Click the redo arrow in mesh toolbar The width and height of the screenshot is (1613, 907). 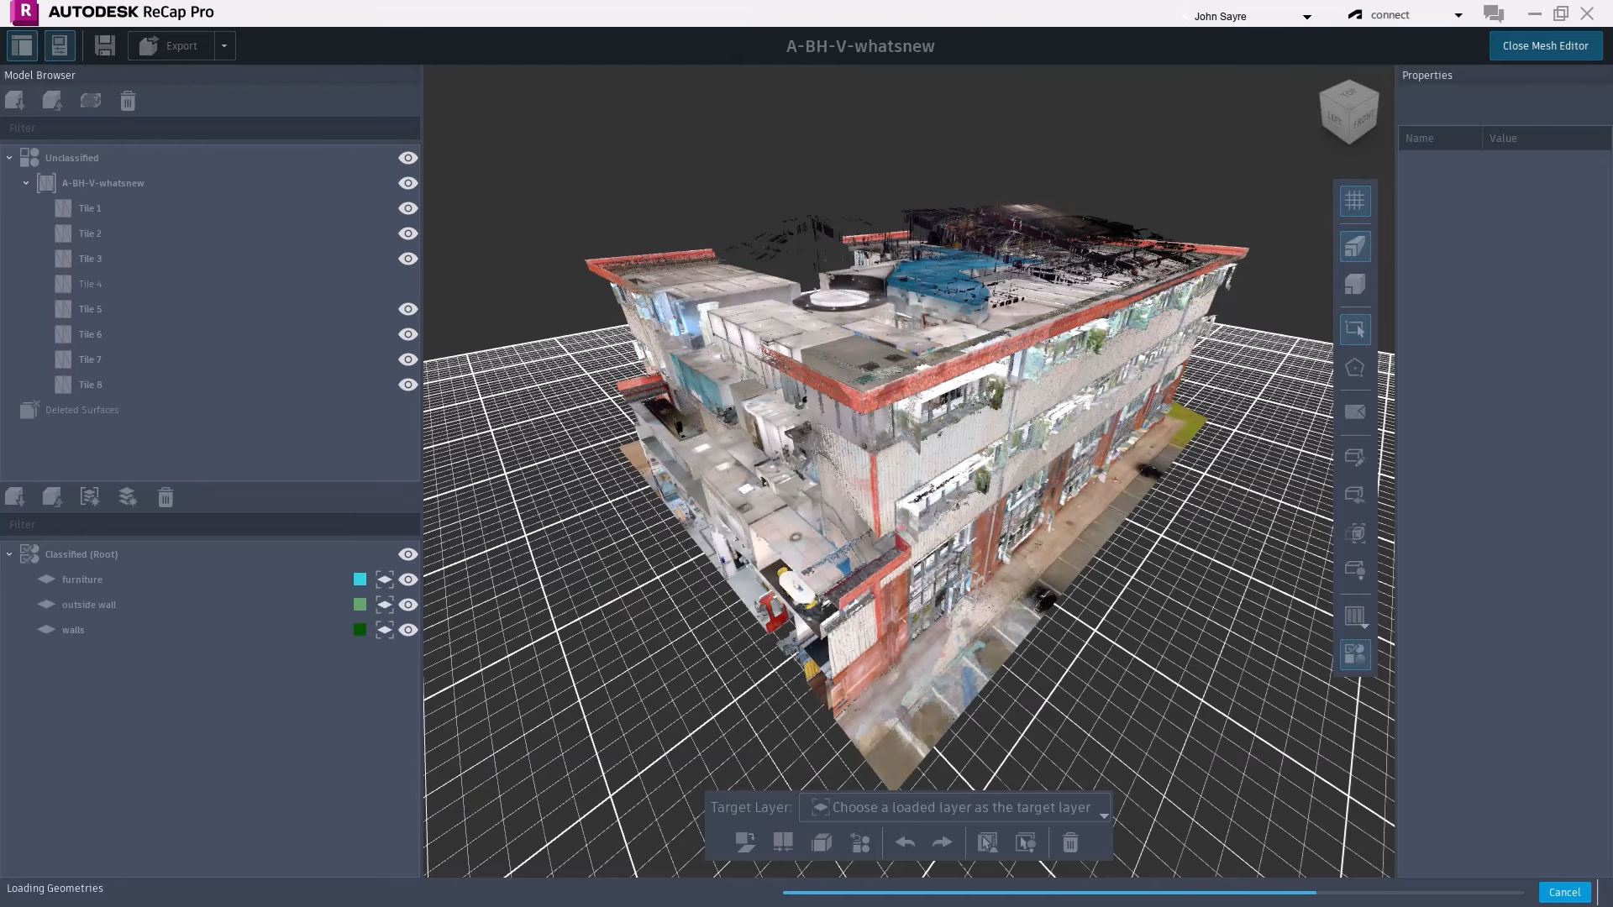click(x=942, y=842)
